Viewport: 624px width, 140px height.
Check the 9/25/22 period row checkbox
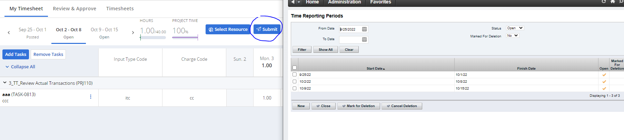click(x=295, y=74)
